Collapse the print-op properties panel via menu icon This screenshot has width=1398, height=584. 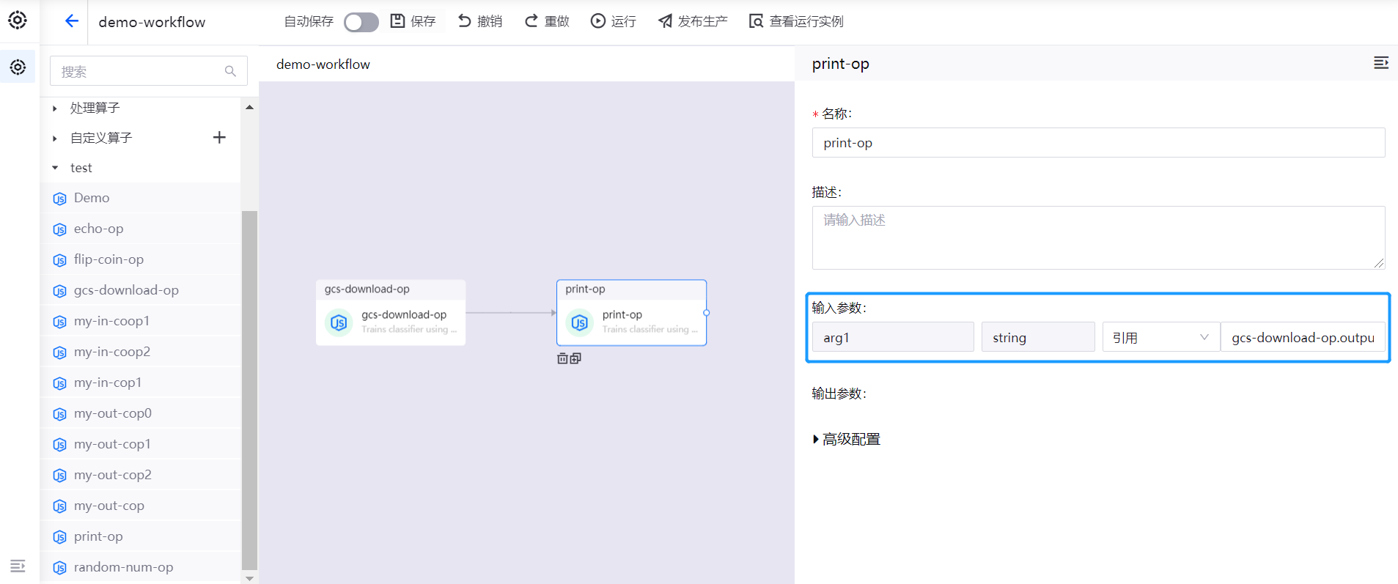coord(1380,63)
